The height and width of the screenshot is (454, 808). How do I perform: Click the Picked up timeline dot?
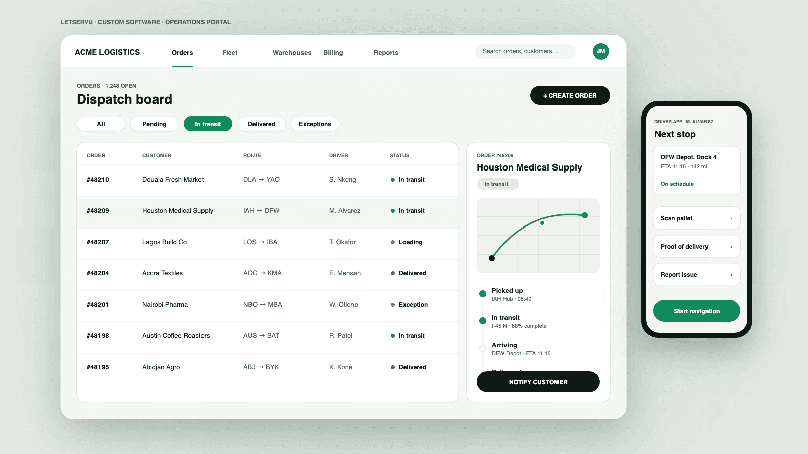coord(483,294)
